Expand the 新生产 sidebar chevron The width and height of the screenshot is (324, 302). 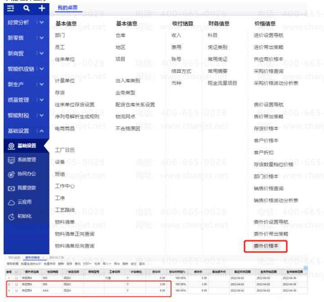(x=41, y=84)
